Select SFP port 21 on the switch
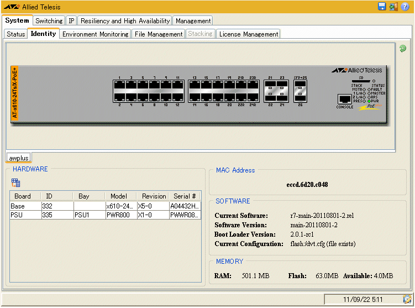This screenshot has height=308, width=415. [x=270, y=85]
